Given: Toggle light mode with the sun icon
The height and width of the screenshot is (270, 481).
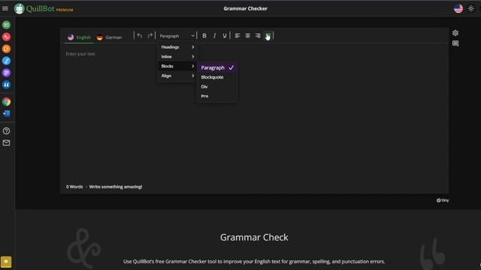Looking at the screenshot, I should pos(471,8).
